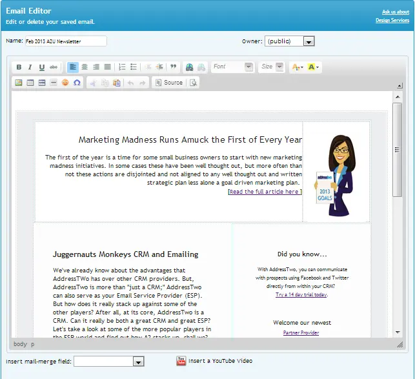Insert a table into the email
415x379 pixels.
click(30, 83)
